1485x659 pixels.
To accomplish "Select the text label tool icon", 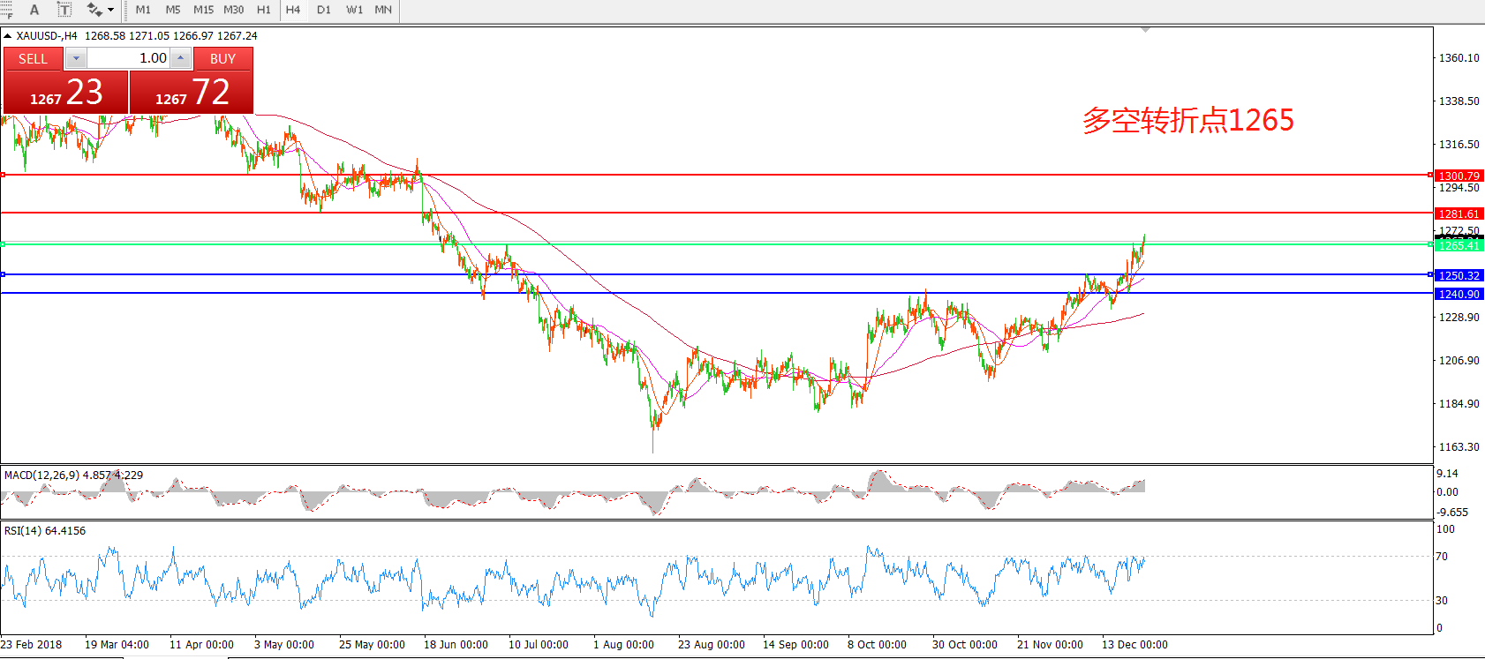I will (x=64, y=10).
